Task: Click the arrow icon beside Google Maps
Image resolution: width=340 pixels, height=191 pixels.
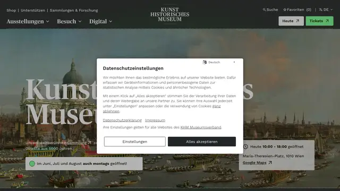Action: (x=270, y=162)
